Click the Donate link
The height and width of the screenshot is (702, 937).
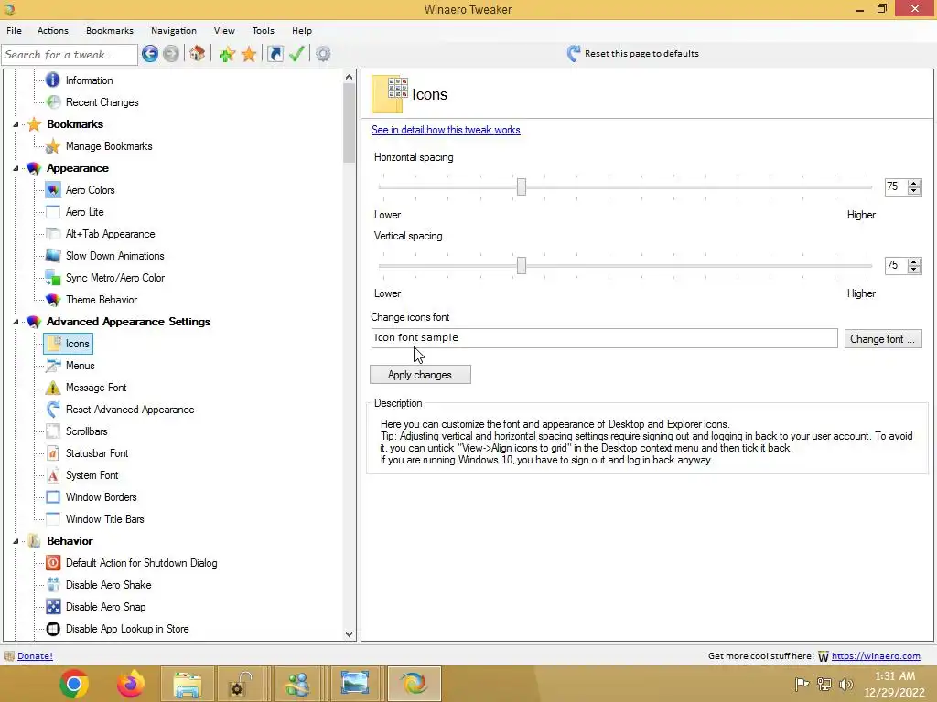(x=35, y=655)
